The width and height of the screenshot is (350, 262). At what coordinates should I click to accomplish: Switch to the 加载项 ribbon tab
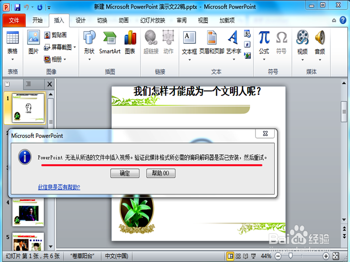(227, 21)
